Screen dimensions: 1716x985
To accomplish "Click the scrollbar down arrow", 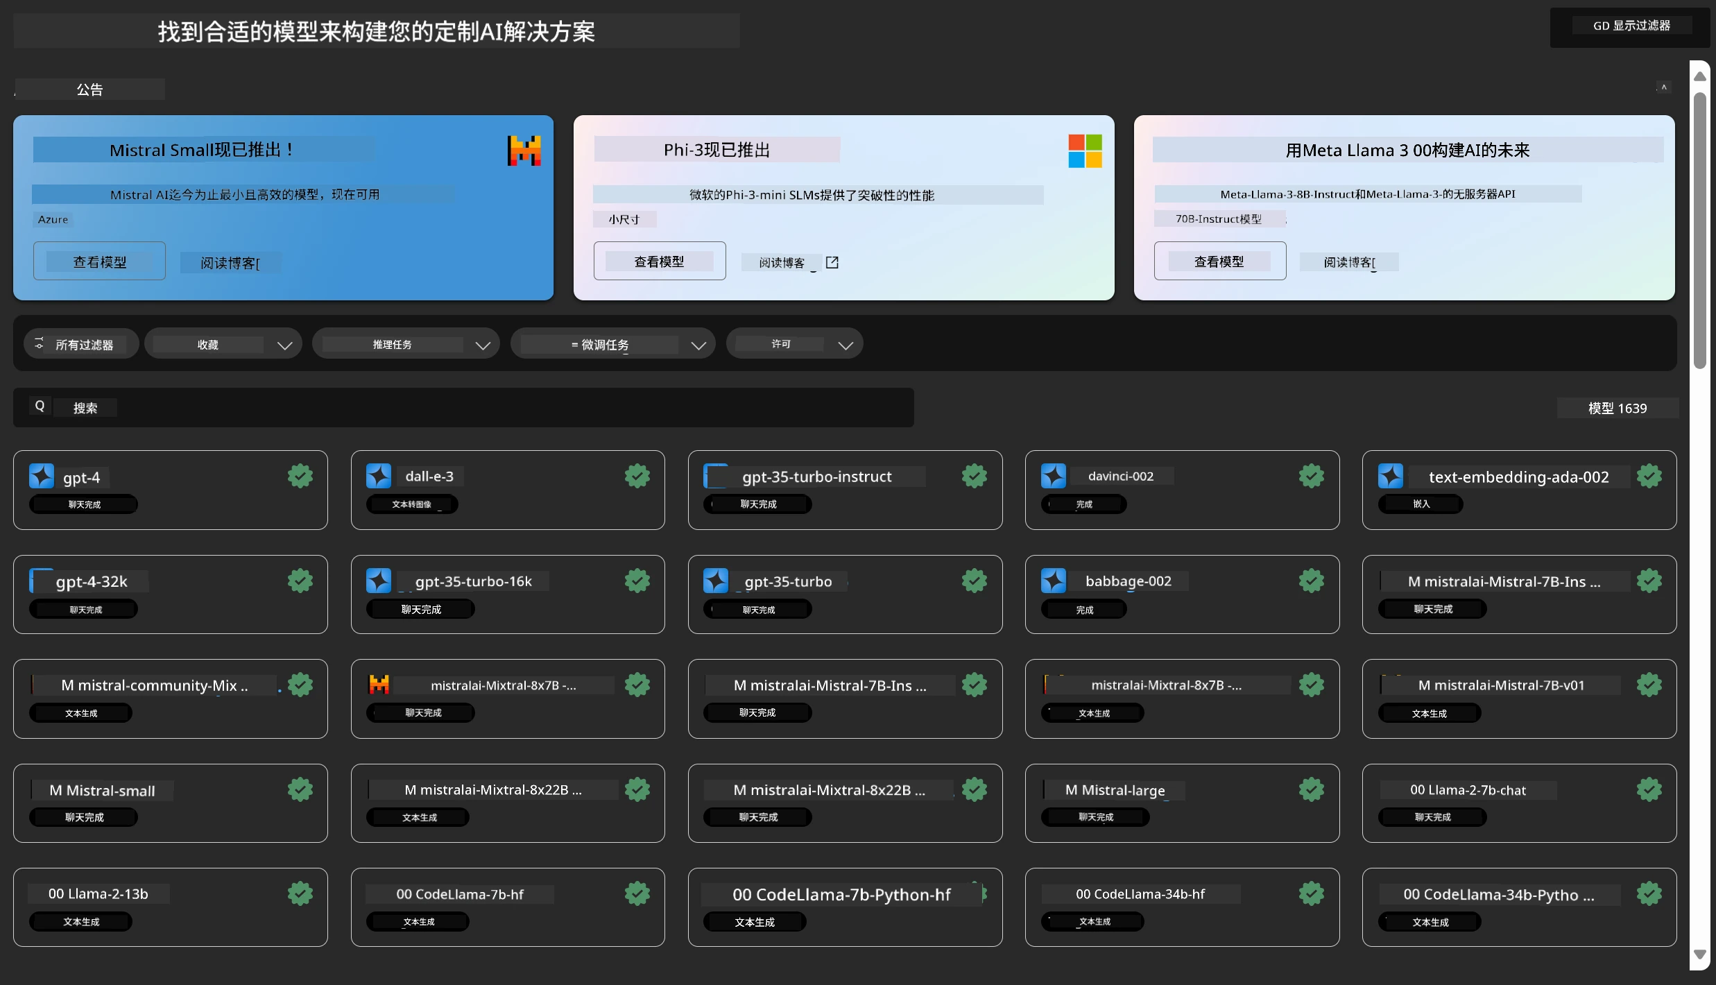I will click(x=1699, y=954).
